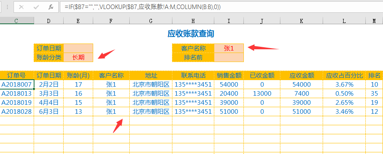Viewport: 383px width, 154px height.
Task: Select column K header
Action: [301, 21]
